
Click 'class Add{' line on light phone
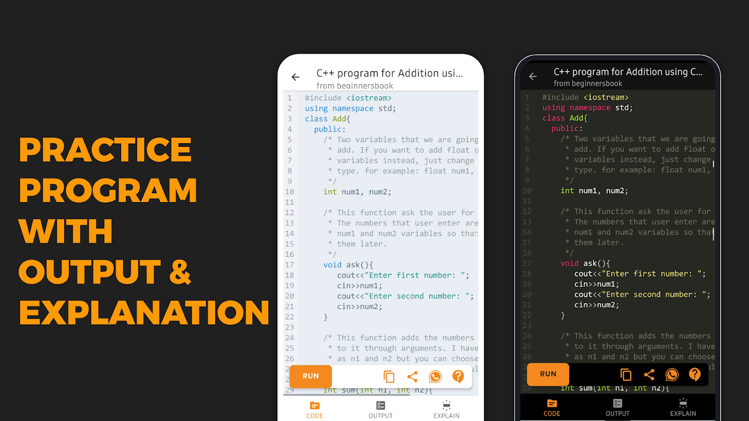[328, 119]
